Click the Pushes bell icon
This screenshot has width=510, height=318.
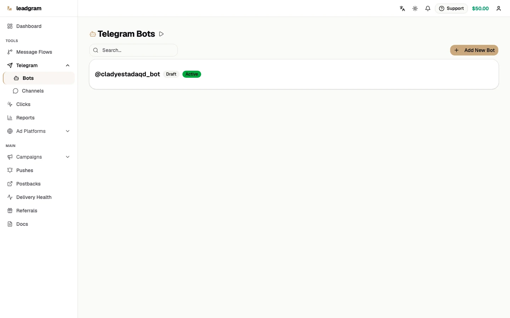[x=10, y=170]
